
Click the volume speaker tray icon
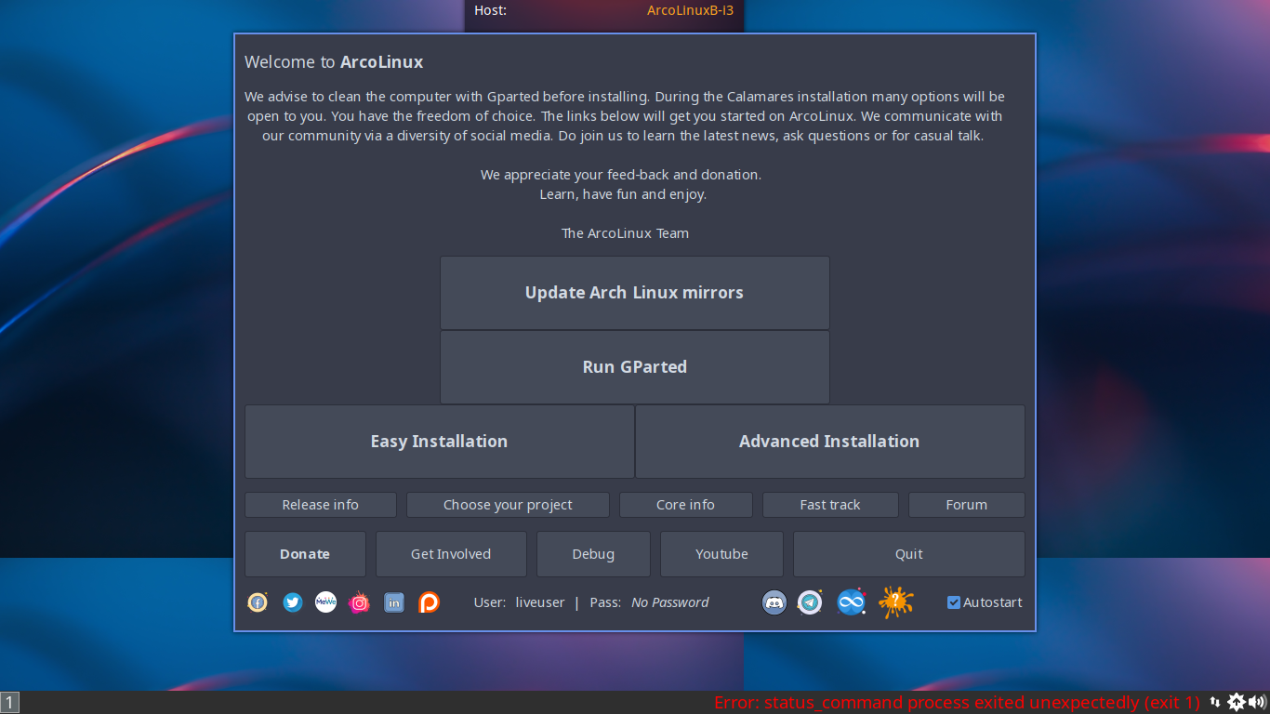click(x=1257, y=702)
